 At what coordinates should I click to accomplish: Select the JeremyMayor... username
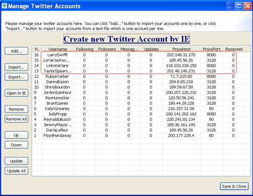coord(57,124)
